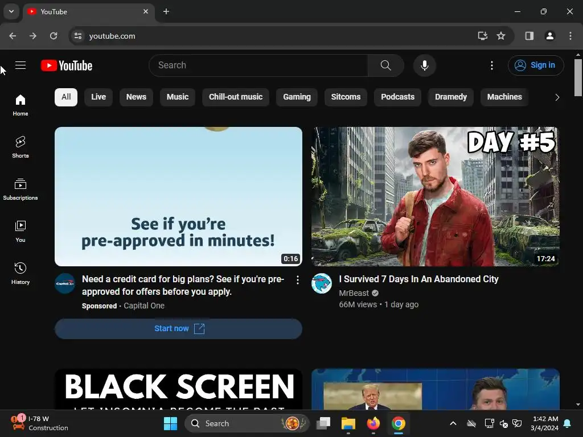Open File Explorer from taskbar
This screenshot has width=583, height=437.
pyautogui.click(x=348, y=423)
